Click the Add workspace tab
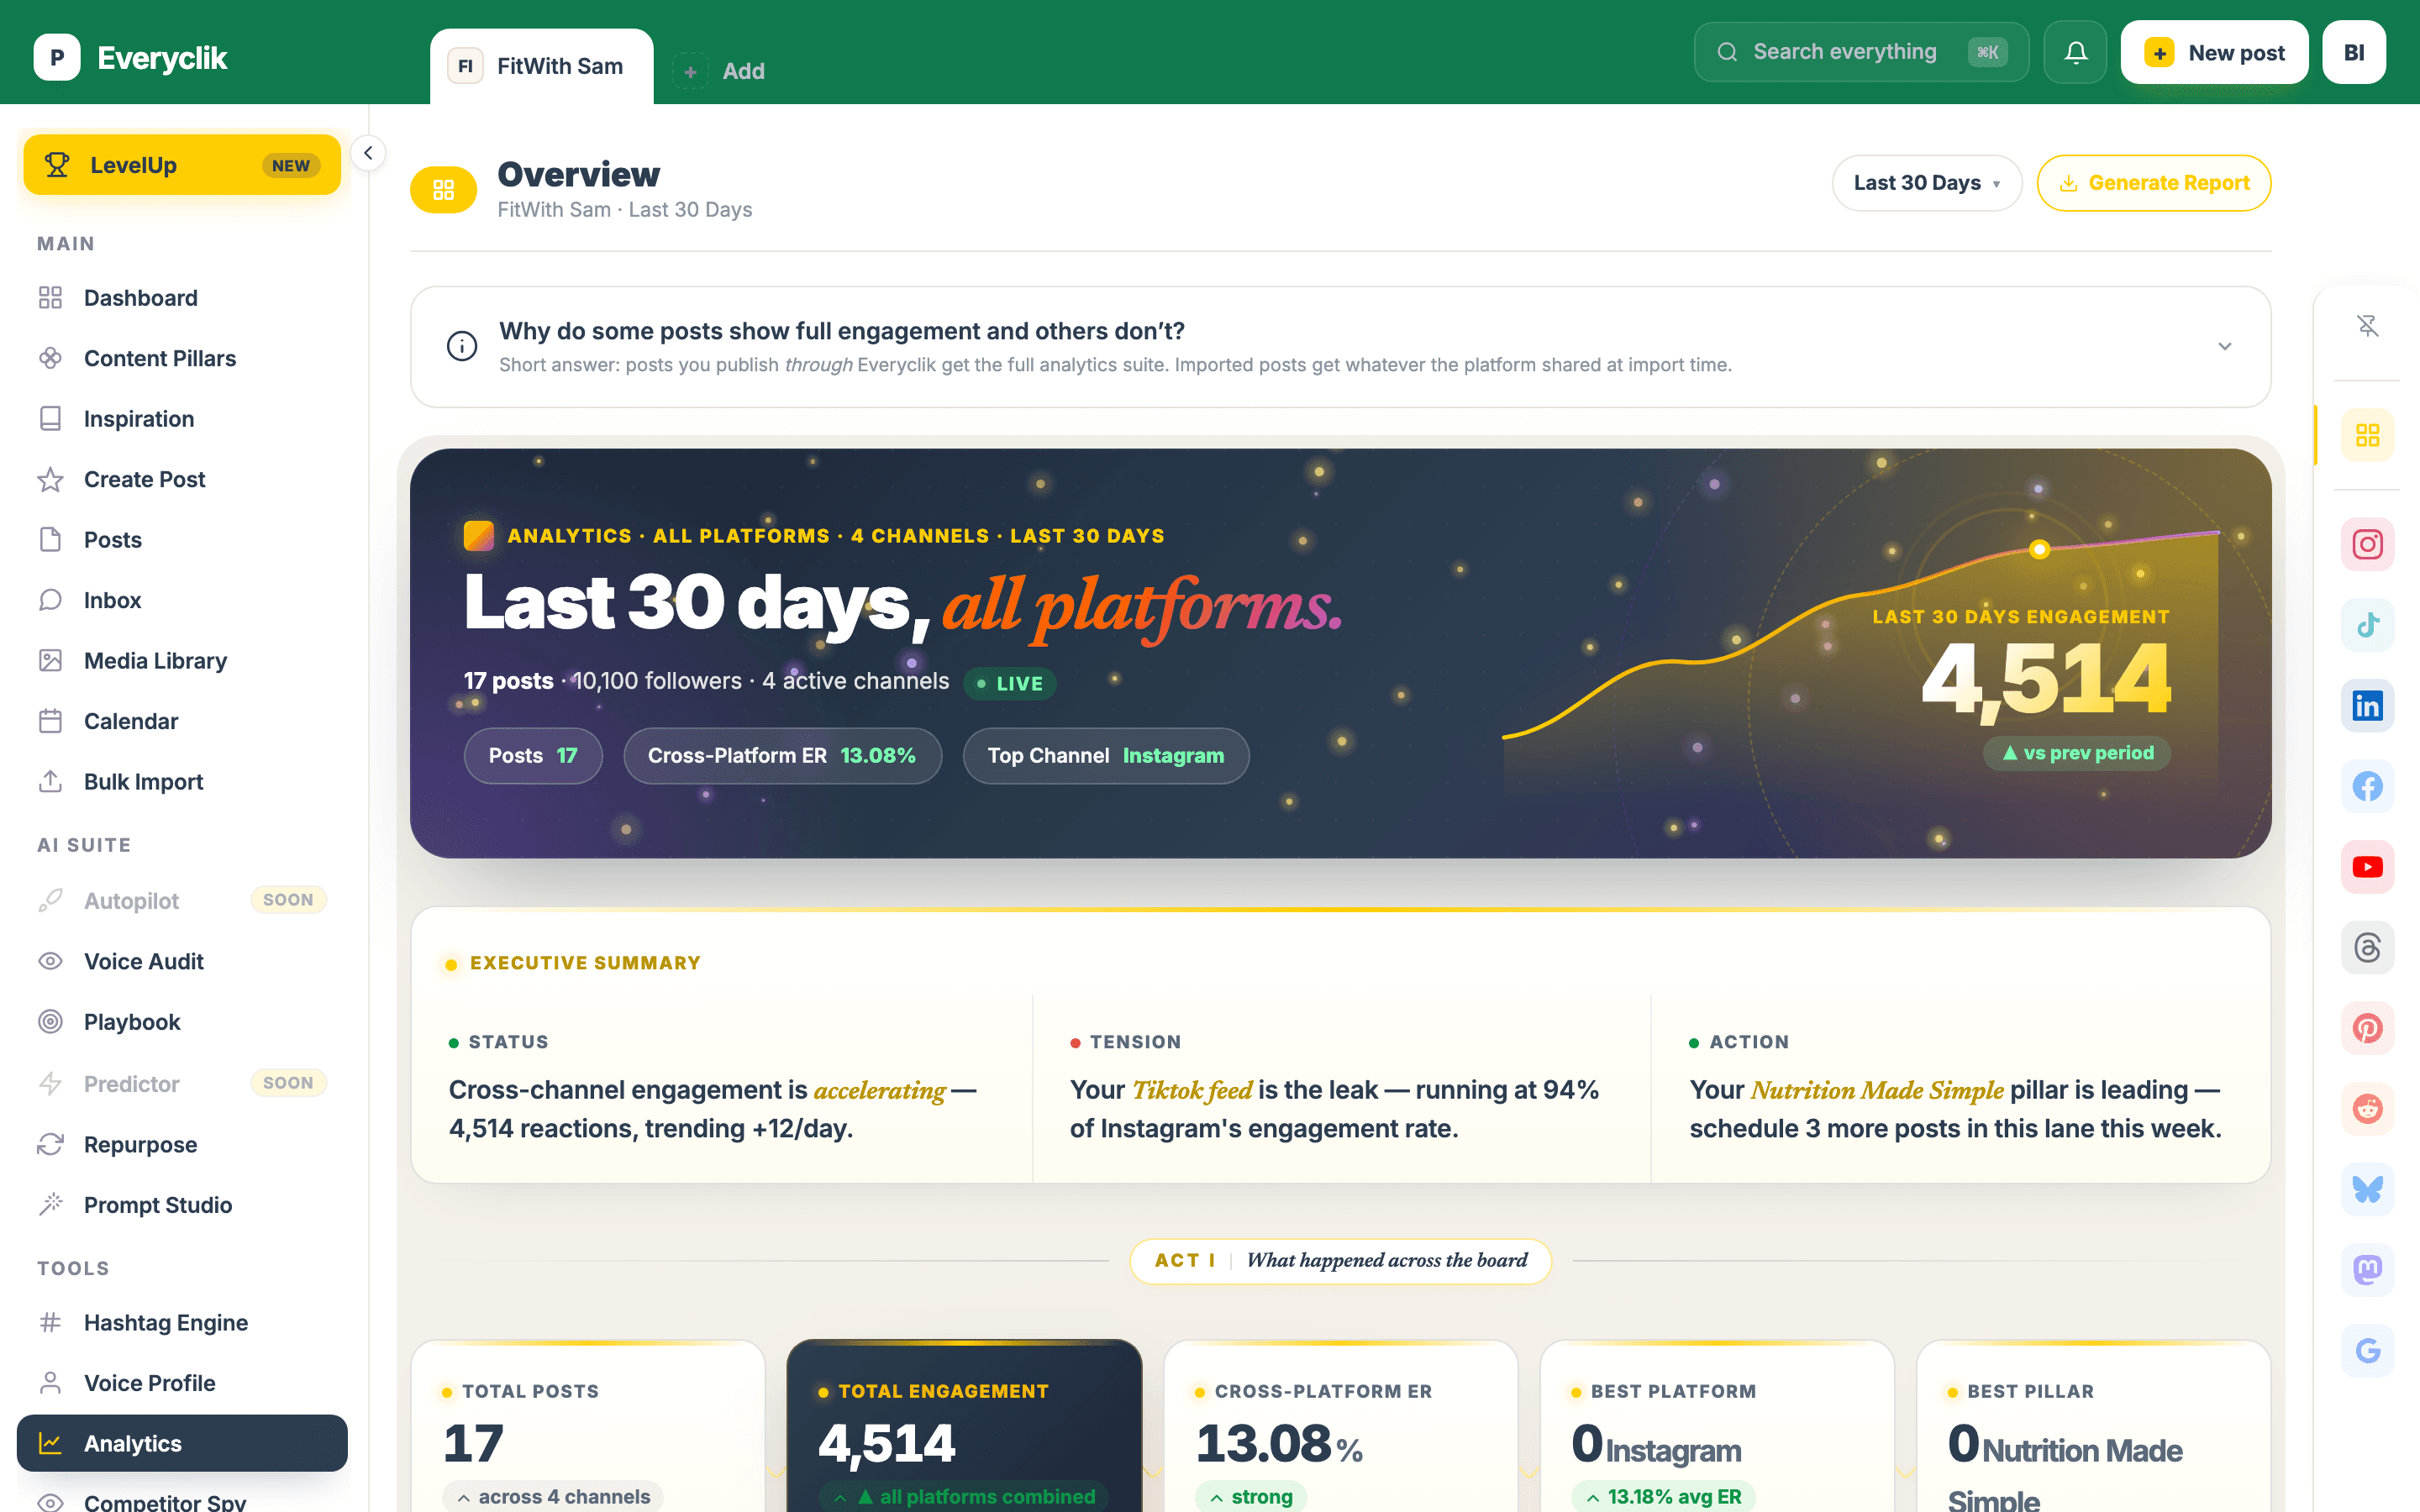The image size is (2420, 1512). click(x=719, y=71)
